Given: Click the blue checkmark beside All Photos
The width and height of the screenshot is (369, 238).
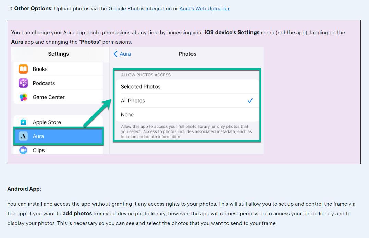Looking at the screenshot, I should [250, 101].
